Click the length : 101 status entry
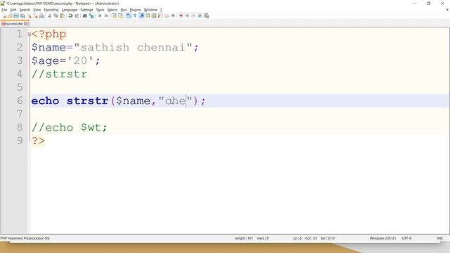 tap(244, 238)
